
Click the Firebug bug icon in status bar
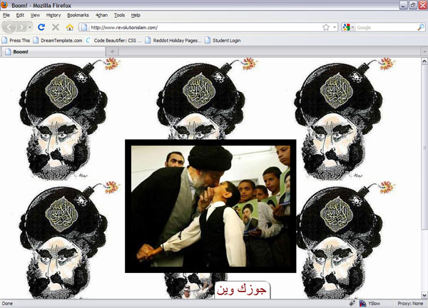(351, 303)
